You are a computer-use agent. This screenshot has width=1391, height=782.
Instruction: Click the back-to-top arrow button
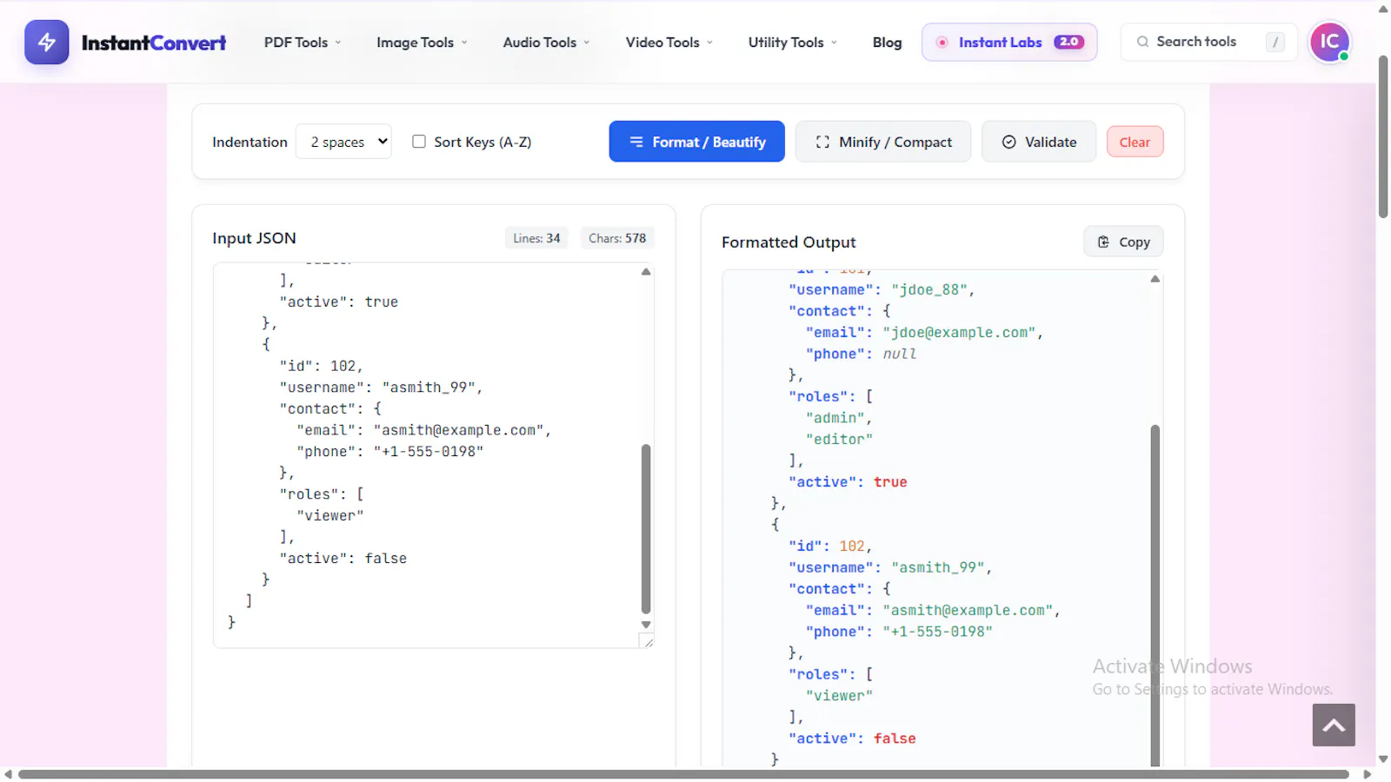[1334, 726]
